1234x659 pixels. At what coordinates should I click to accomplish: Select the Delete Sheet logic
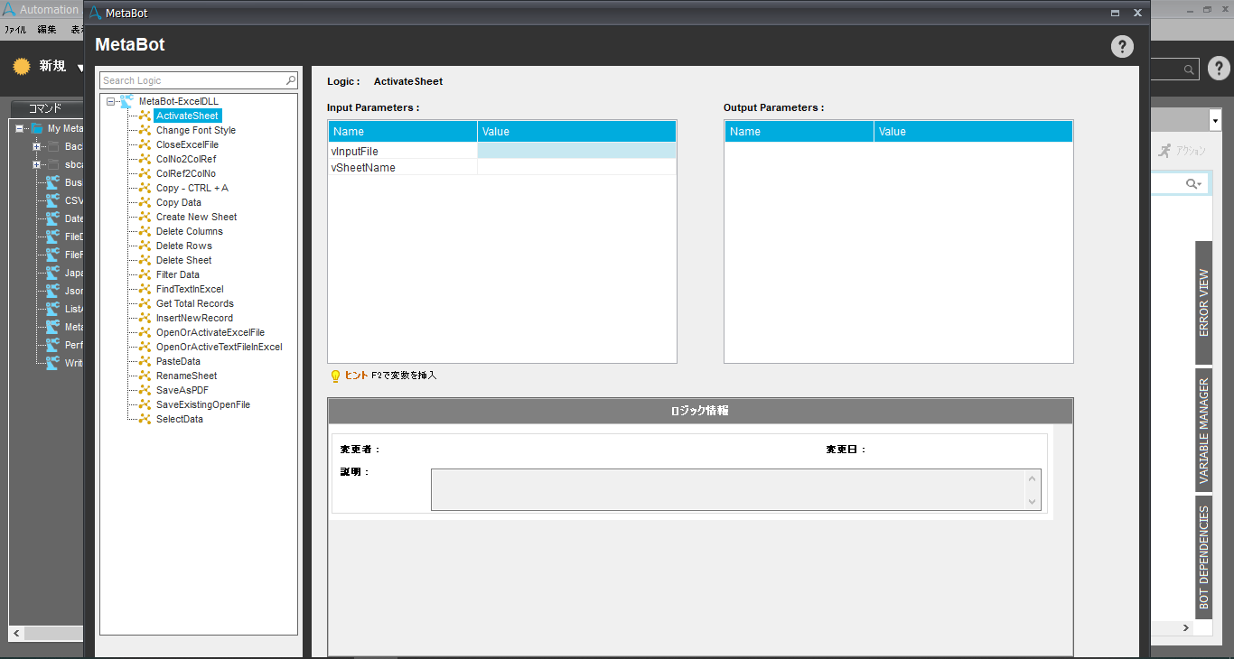coord(184,260)
